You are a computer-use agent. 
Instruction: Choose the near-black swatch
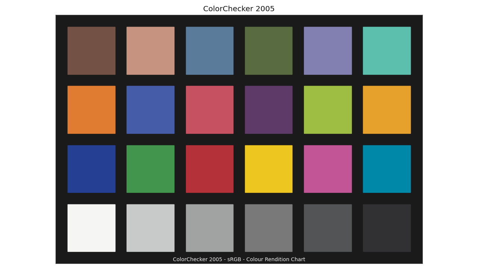pos(387,228)
